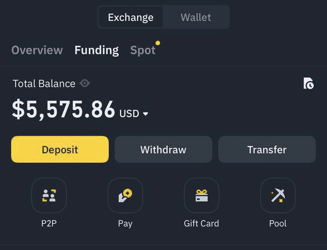
Task: Tap the Gift Card label text
Action: click(x=202, y=223)
